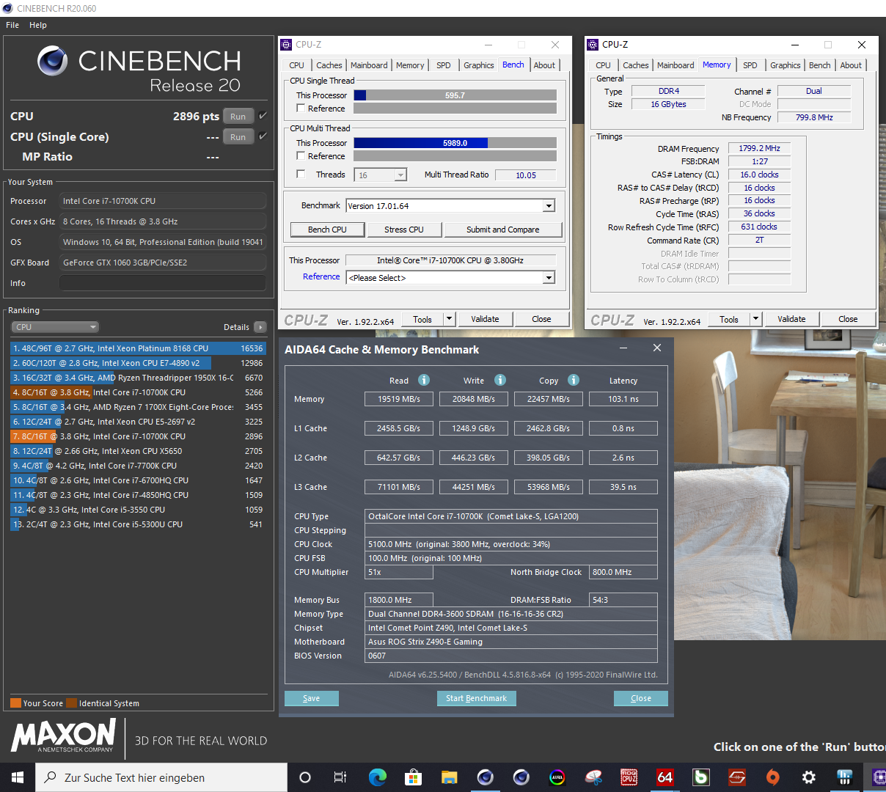Click the multi thread score bar 5989.0
This screenshot has height=792, width=886.
(x=455, y=143)
